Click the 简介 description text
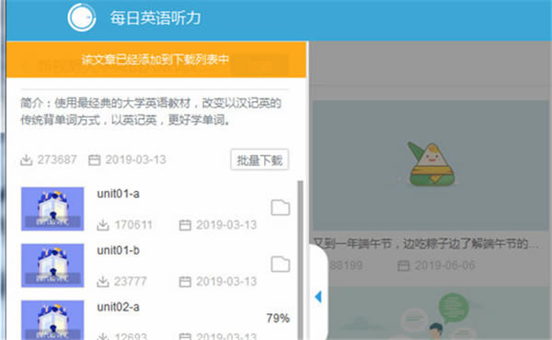 [x=151, y=111]
